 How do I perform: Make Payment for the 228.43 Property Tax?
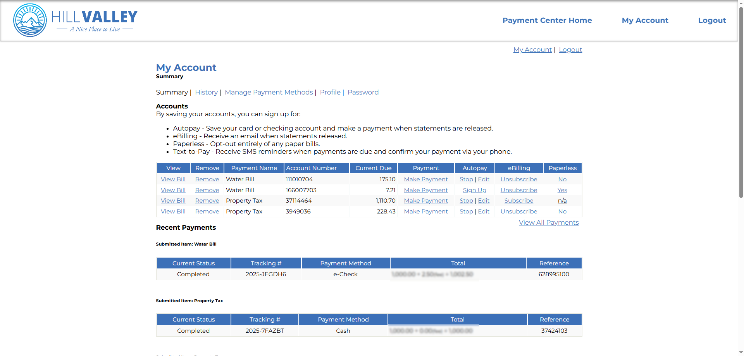[426, 212]
